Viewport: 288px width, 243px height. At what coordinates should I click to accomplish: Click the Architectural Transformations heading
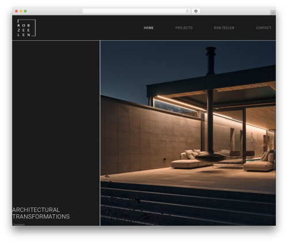click(41, 213)
